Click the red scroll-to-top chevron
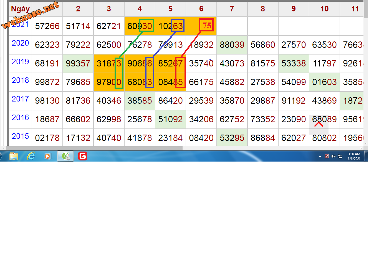The width and height of the screenshot is (379, 270). 319,124
